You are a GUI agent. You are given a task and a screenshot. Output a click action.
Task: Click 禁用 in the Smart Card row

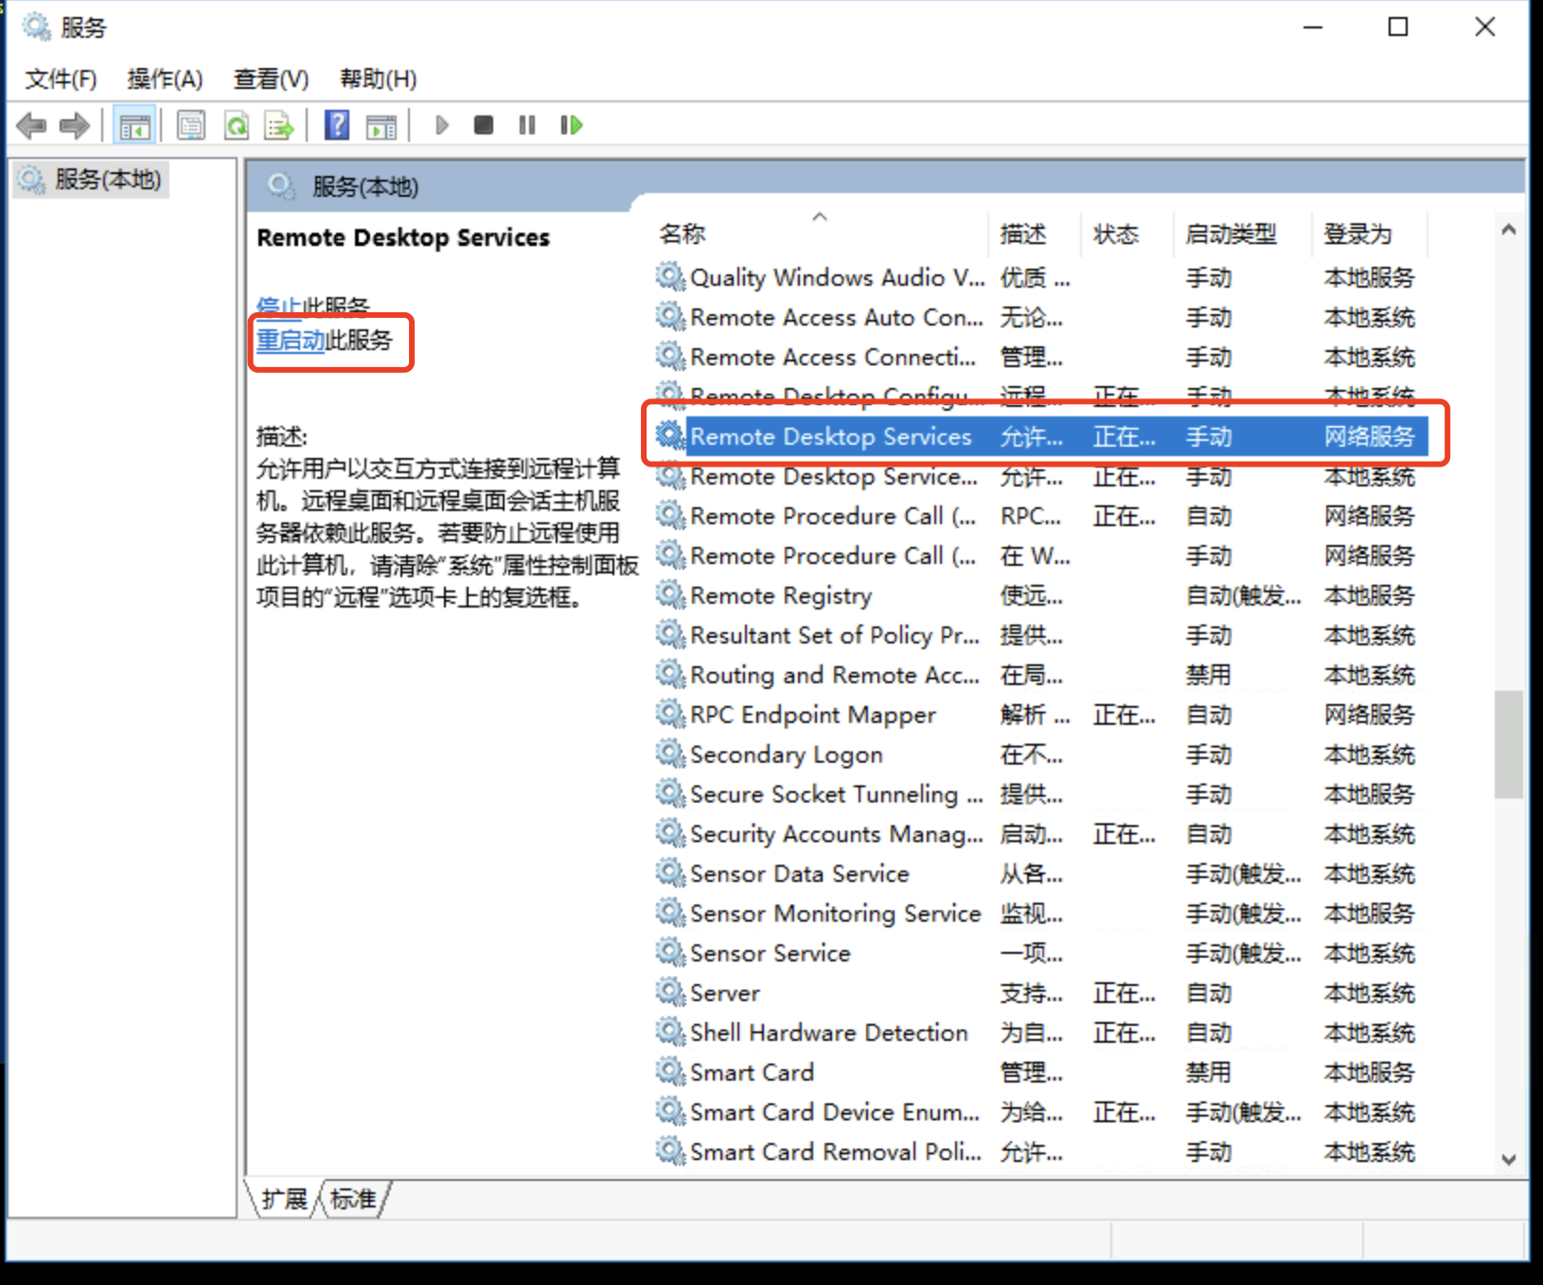click(1209, 1072)
